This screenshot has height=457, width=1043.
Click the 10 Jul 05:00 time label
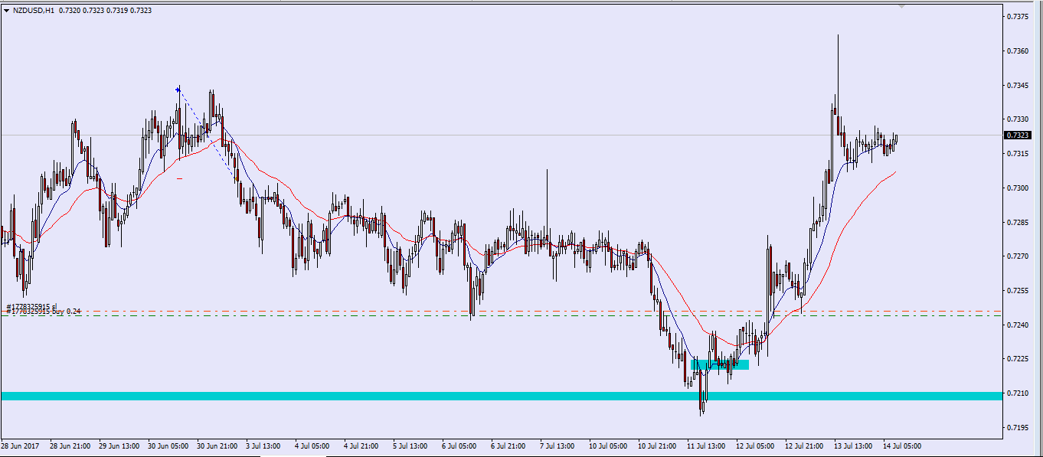[x=608, y=445]
